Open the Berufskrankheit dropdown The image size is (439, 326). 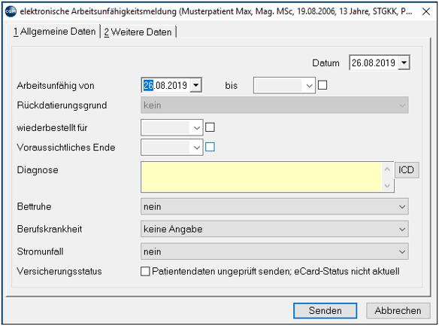coord(274,229)
